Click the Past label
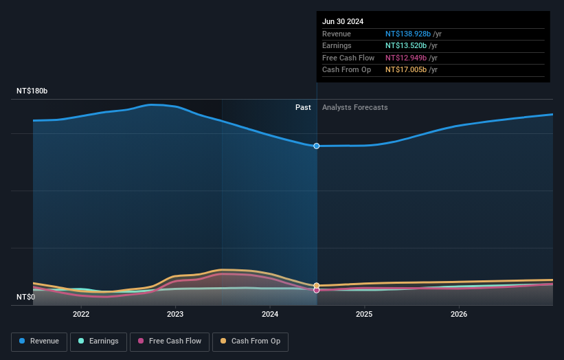564x360 pixels. click(x=303, y=108)
